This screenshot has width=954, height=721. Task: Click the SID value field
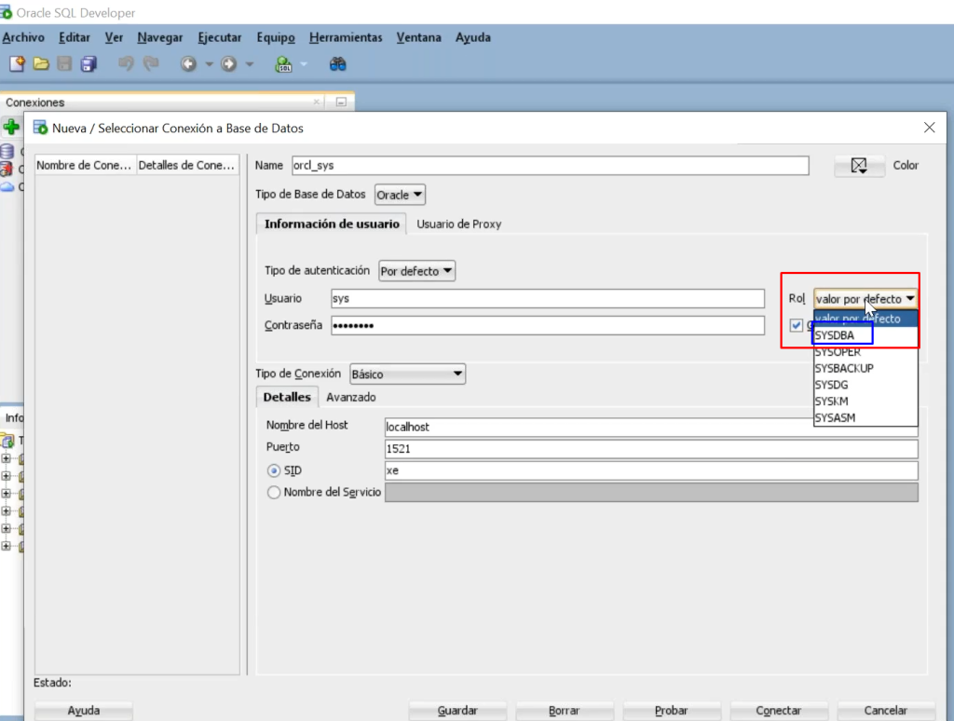651,470
